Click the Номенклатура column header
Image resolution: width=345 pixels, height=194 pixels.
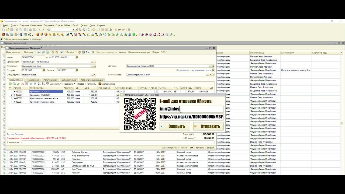[x=46, y=88]
